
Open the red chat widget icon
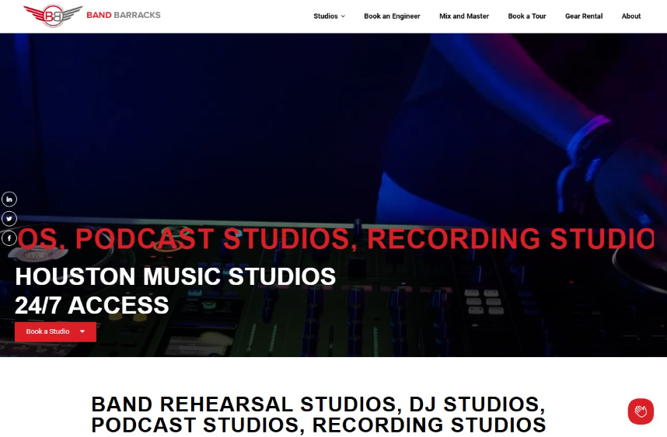coord(641,411)
